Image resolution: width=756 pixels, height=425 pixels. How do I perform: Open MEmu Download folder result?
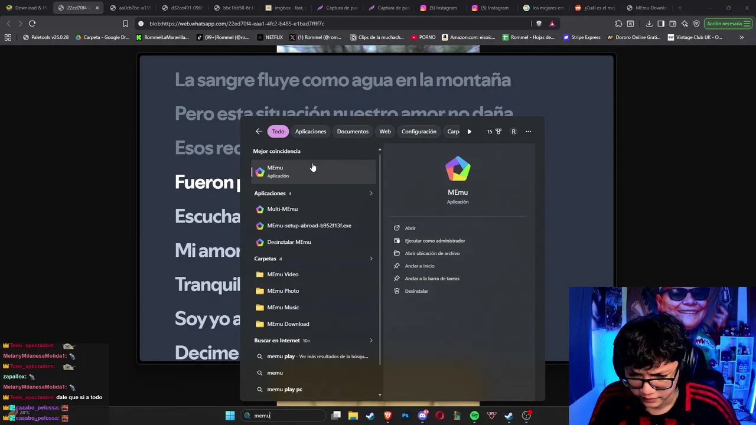tap(313, 324)
